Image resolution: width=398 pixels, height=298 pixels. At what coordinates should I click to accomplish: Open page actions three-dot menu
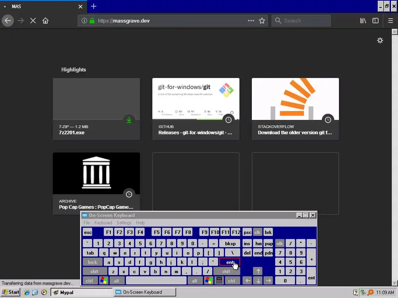251,21
